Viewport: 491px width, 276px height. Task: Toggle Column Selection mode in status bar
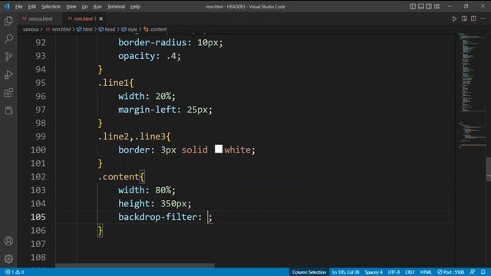(308, 272)
